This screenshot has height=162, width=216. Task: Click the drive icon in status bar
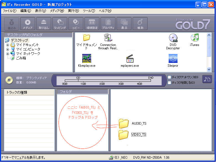click(x=111, y=158)
